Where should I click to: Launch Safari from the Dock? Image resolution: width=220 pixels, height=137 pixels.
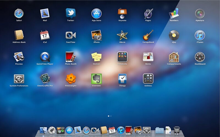coord(86,130)
